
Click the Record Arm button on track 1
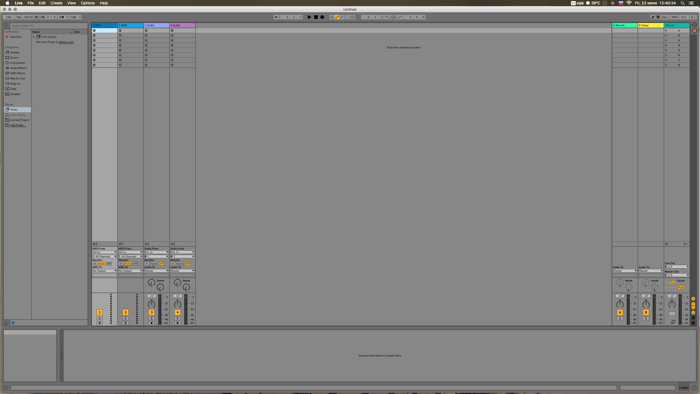click(x=100, y=323)
